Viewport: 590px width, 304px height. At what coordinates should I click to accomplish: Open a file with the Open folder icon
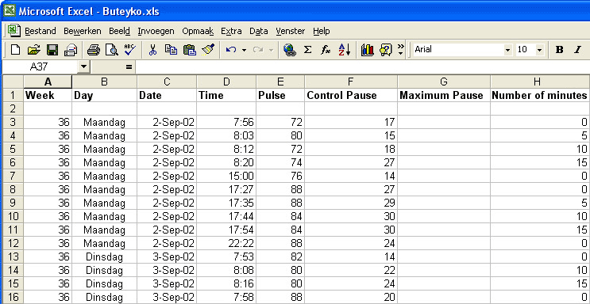(x=34, y=50)
